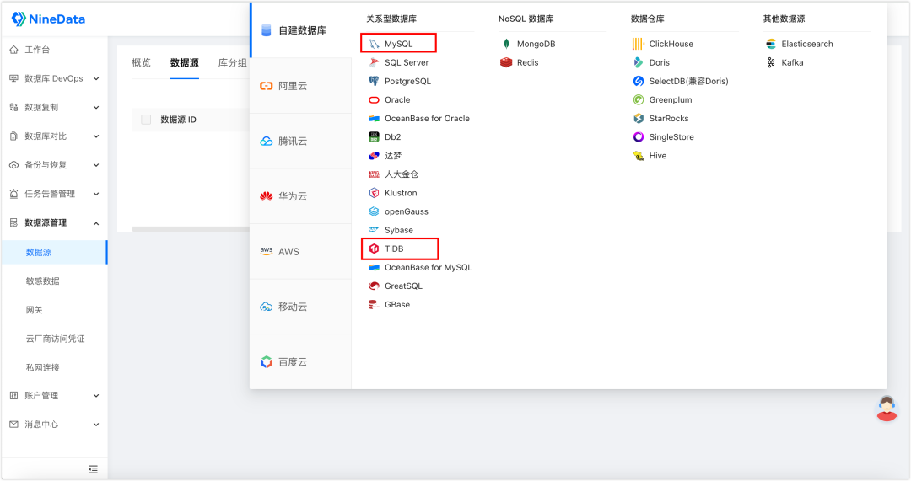The width and height of the screenshot is (911, 481).
Task: Tick the 数据源 ID header checkbox
Action: click(x=146, y=120)
